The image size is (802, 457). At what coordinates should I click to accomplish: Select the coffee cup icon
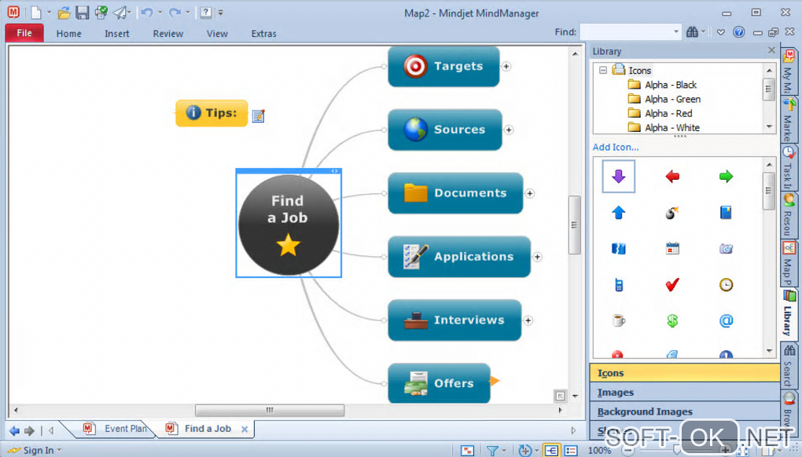pyautogui.click(x=618, y=320)
